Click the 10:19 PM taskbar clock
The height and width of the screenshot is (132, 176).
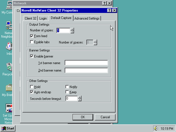tap(167, 128)
